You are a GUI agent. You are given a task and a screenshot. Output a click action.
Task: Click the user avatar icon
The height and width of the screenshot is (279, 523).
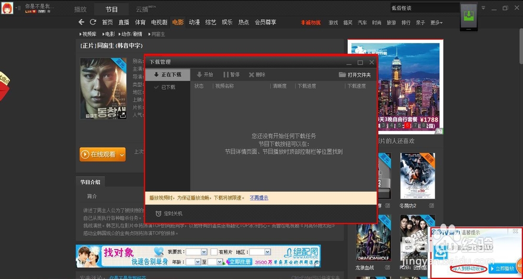pos(7,8)
